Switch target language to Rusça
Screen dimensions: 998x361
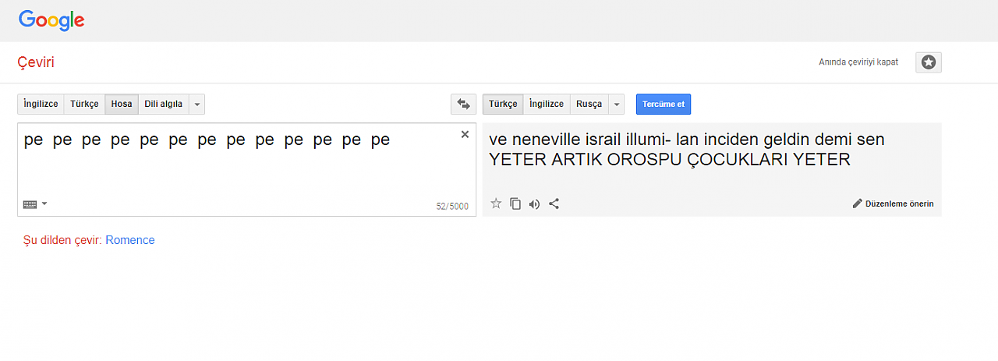(589, 104)
